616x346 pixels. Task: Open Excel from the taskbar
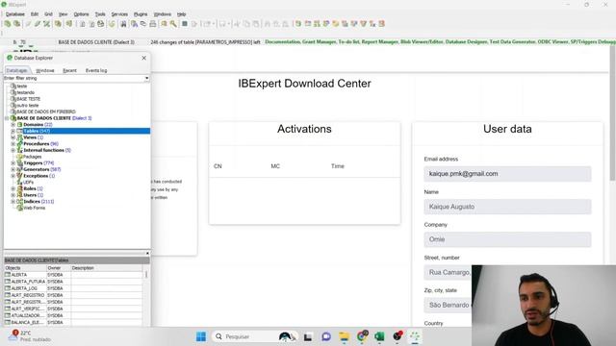coord(379,336)
